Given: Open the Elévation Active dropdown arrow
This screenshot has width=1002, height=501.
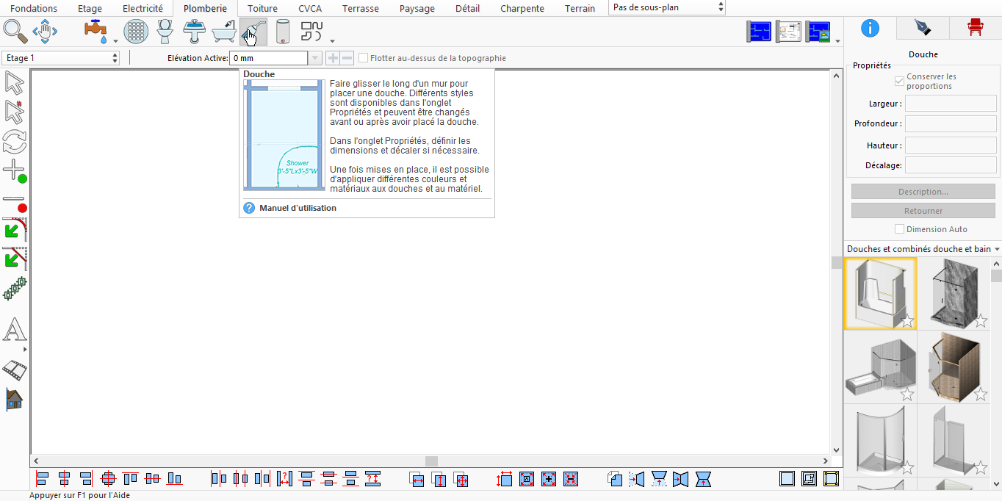Looking at the screenshot, I should (315, 58).
